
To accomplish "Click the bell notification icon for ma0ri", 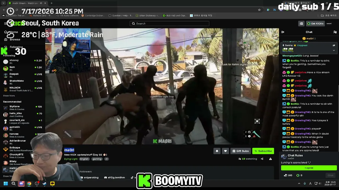I will 217,151.
